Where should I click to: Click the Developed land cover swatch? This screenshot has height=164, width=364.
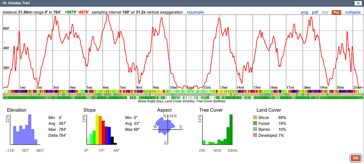(x=255, y=136)
